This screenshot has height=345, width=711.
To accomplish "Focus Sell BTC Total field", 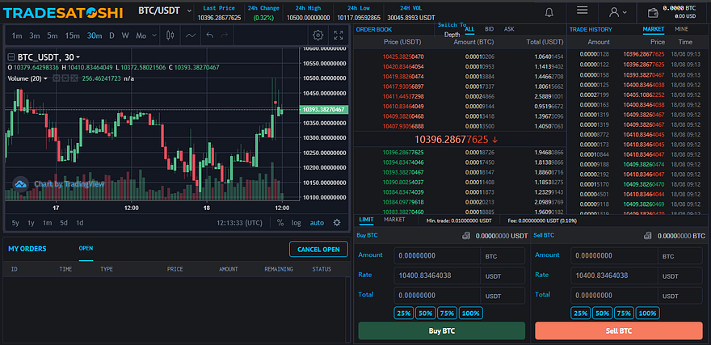I will coord(614,296).
